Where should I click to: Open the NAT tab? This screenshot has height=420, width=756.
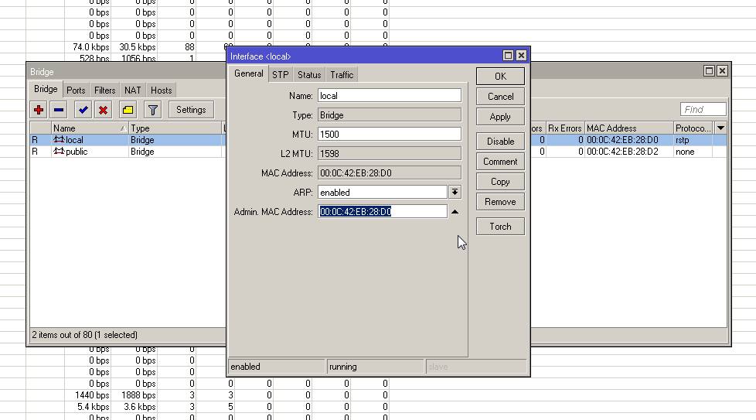133,90
